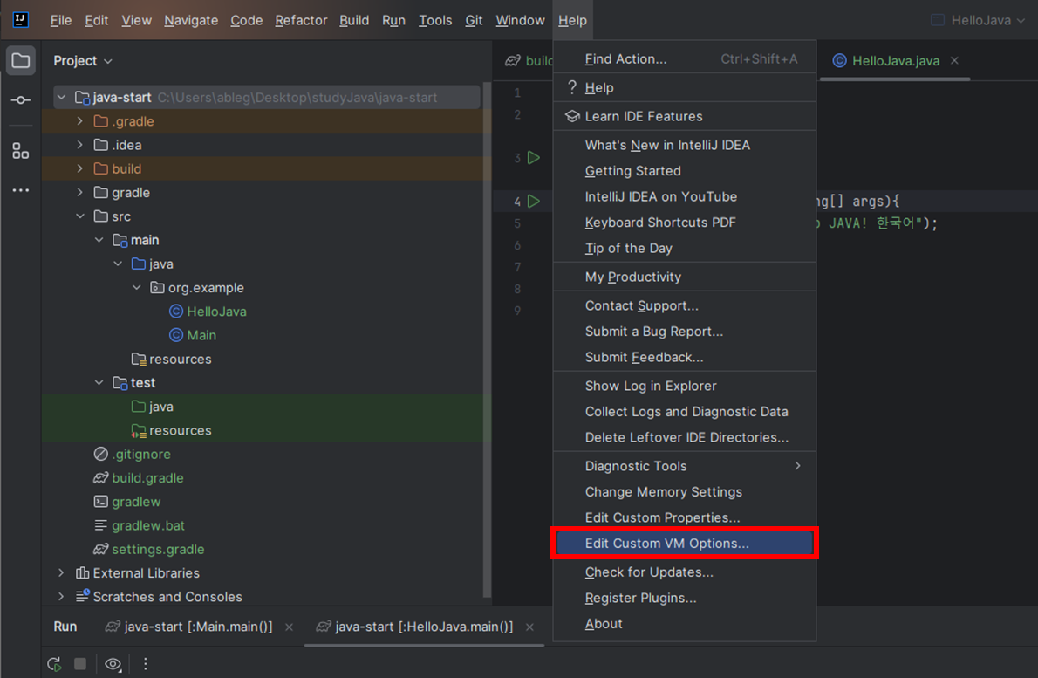This screenshot has width=1038, height=678.
Task: Choose About in Help menu
Action: point(685,624)
